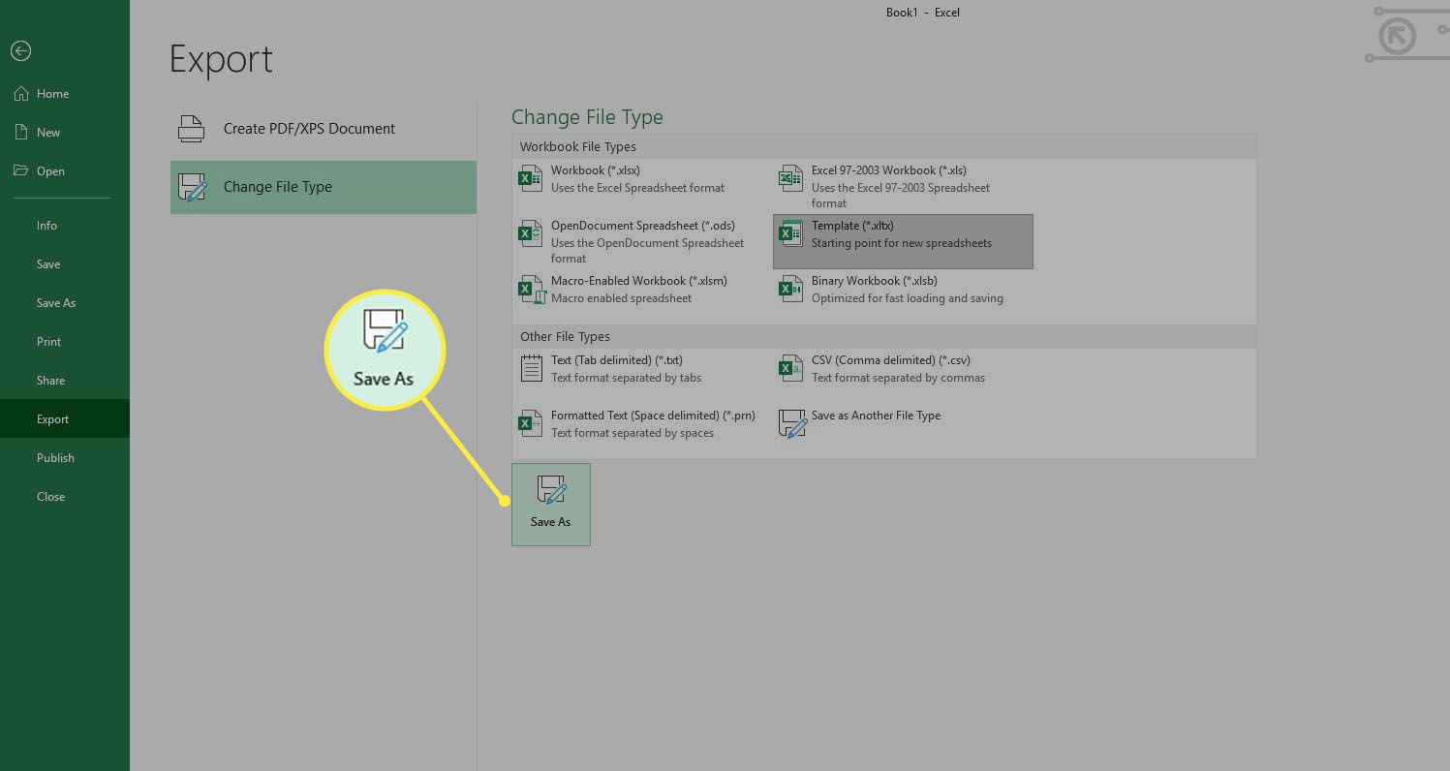
Task: Click the Workbook (*.xlsx) Excel icon
Action: 531,179
